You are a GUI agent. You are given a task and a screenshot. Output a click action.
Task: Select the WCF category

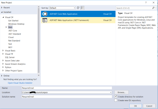coord(10,47)
